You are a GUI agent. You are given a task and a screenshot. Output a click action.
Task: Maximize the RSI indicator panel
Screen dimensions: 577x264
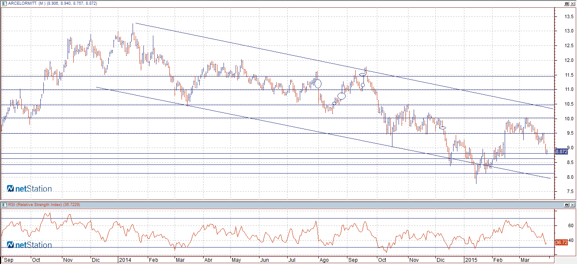pyautogui.click(x=566, y=205)
